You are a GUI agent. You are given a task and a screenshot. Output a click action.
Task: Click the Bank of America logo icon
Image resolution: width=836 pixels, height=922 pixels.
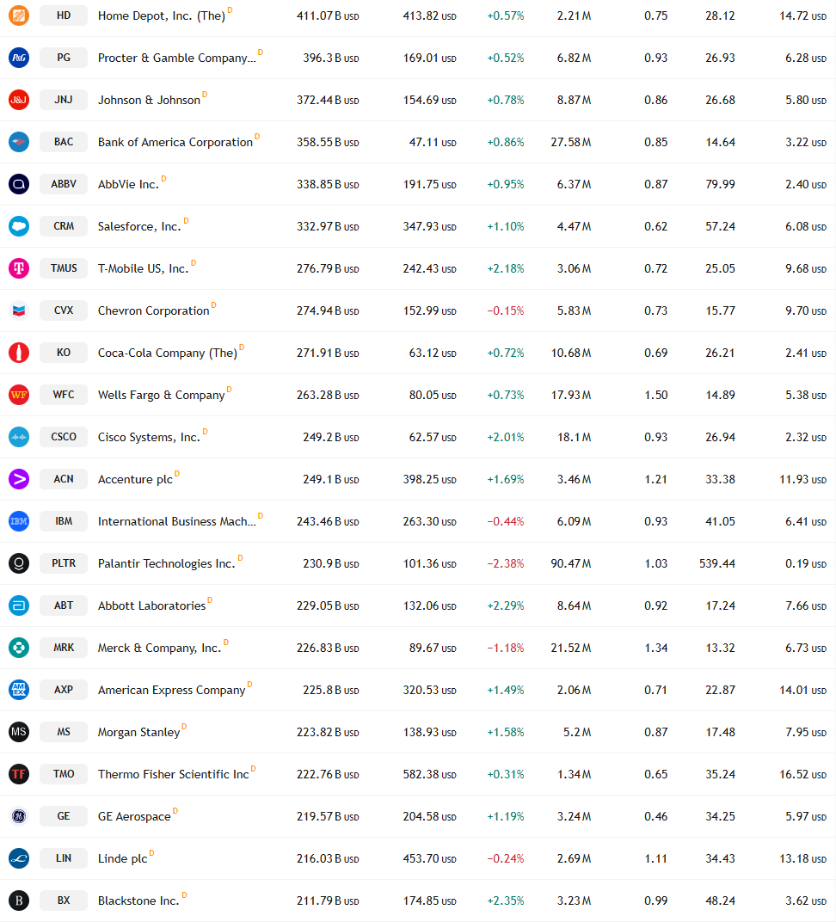pos(19,142)
